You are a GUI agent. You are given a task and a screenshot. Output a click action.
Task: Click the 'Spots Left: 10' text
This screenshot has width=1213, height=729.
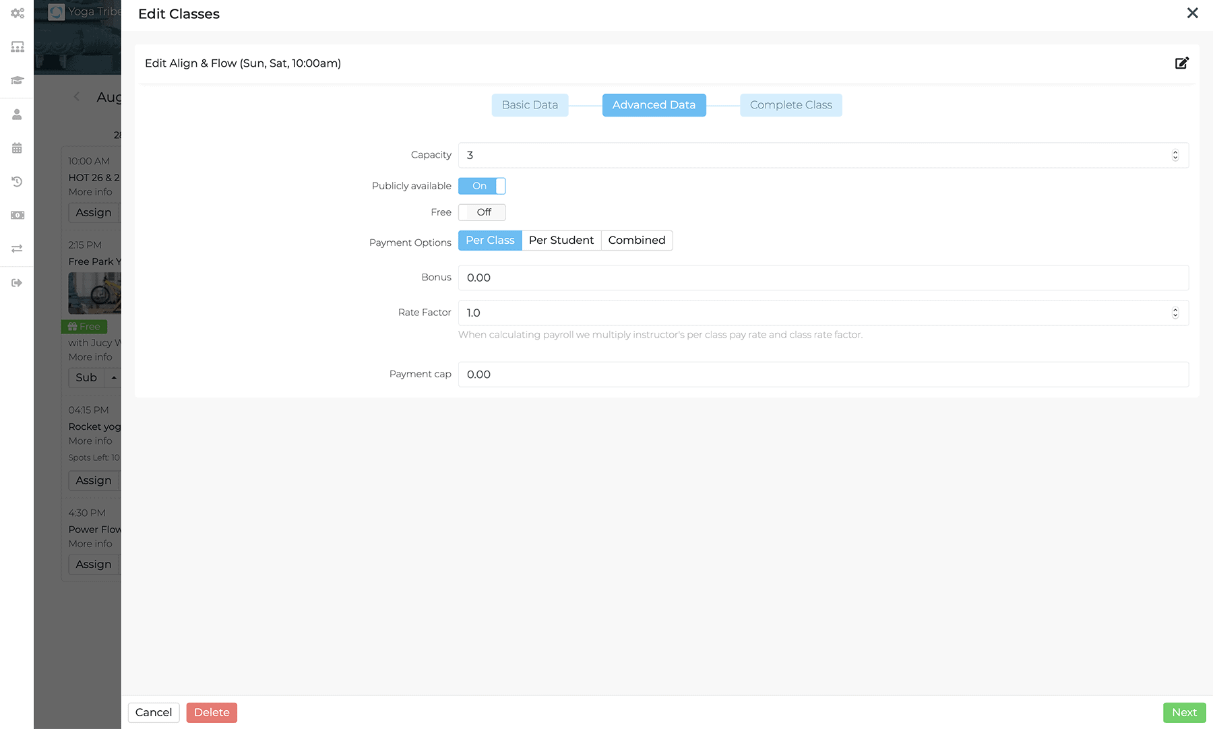(94, 457)
